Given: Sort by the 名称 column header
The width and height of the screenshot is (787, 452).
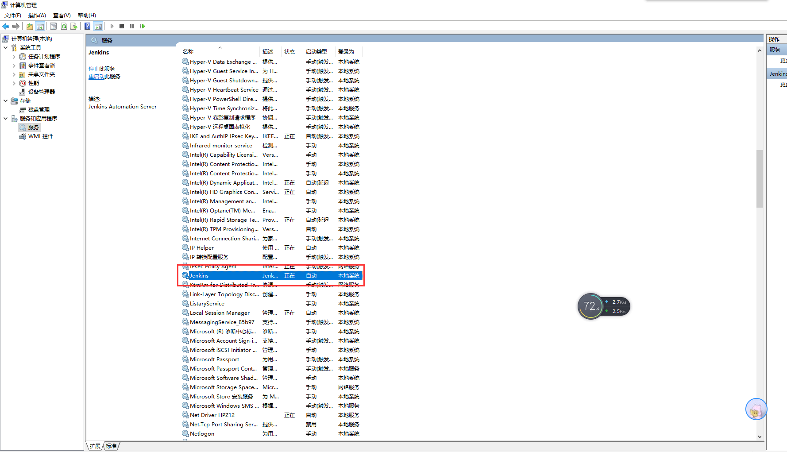Looking at the screenshot, I should point(220,52).
